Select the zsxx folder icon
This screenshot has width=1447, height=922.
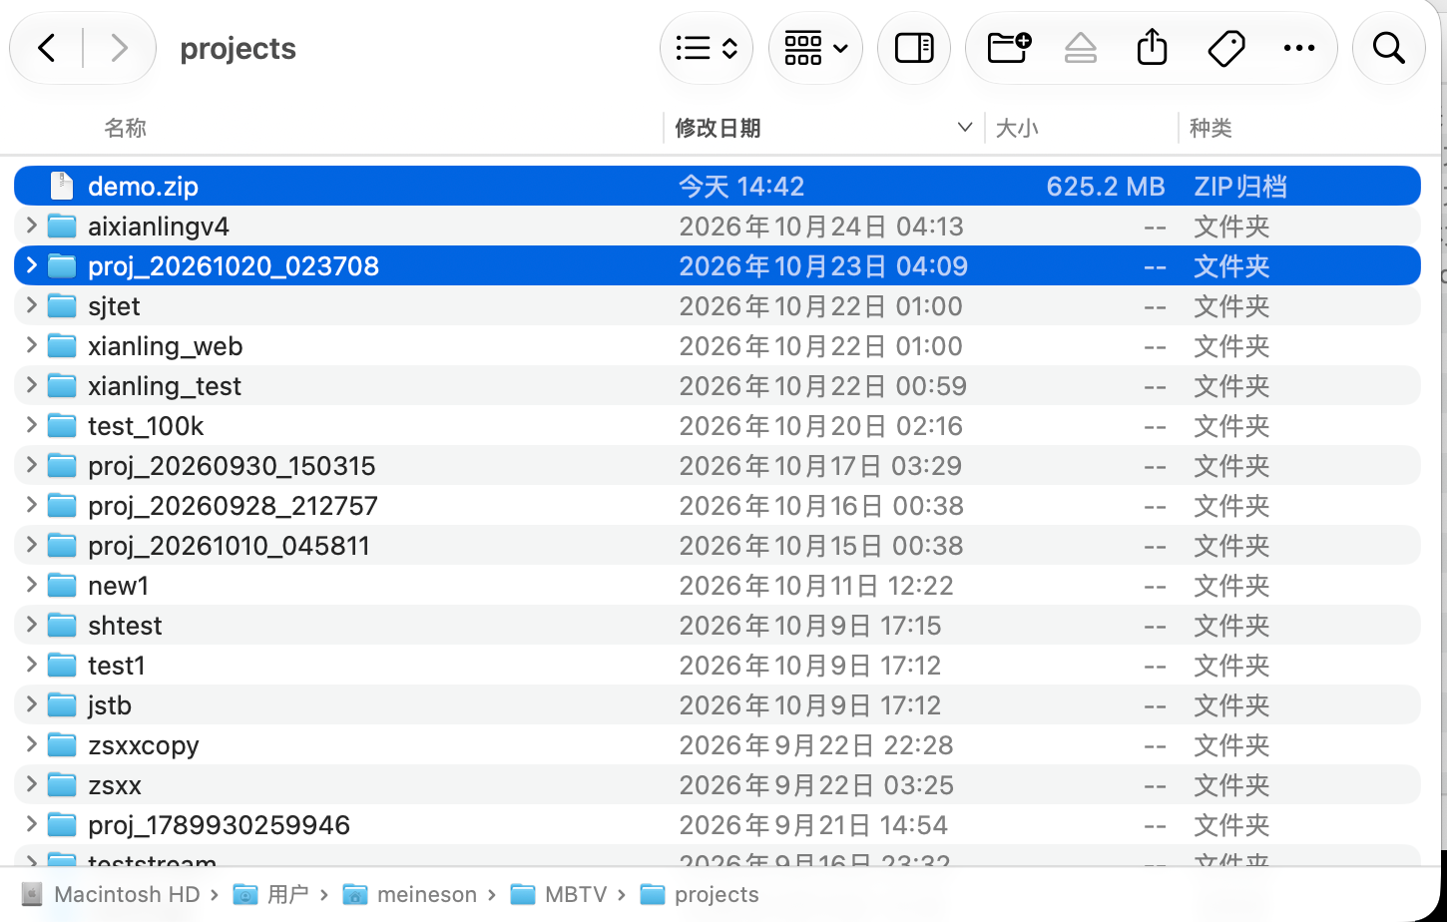(x=62, y=784)
